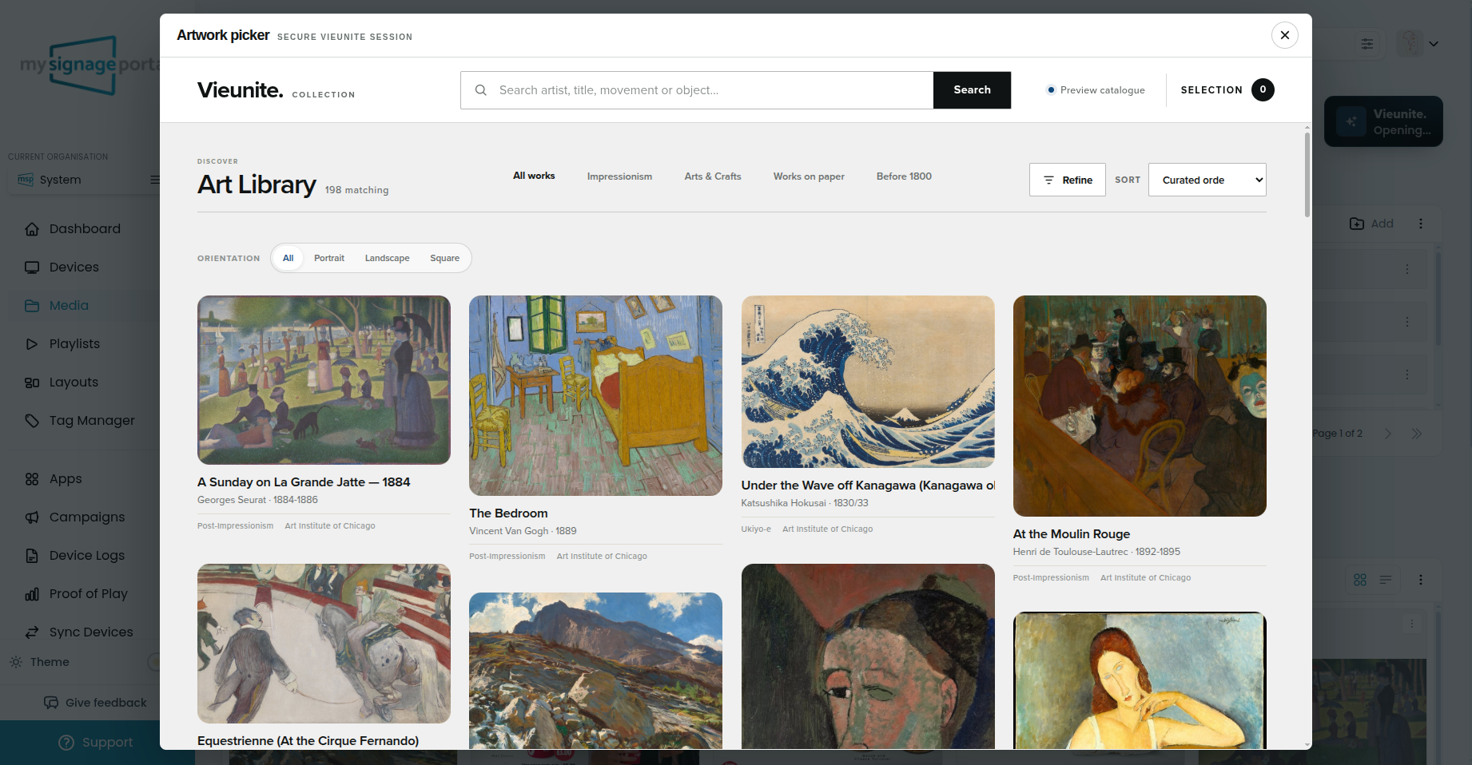The width and height of the screenshot is (1472, 765).
Task: Select the mountain landscape painting thumbnail
Action: (595, 671)
